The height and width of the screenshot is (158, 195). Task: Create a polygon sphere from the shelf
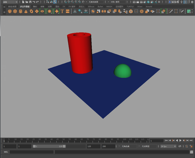[x=10, y=11]
